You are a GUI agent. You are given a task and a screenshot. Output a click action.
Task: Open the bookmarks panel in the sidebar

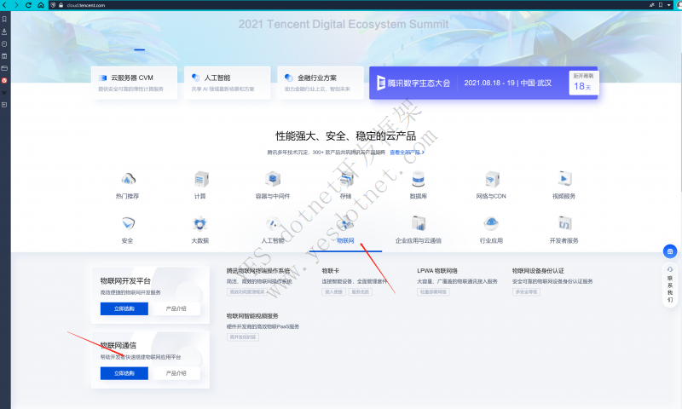[4, 19]
